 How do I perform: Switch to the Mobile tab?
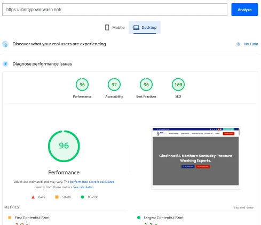click(115, 28)
